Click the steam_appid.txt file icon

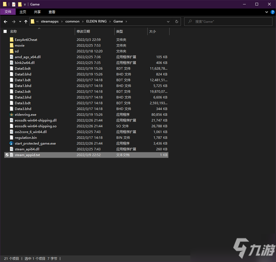click(x=11, y=155)
